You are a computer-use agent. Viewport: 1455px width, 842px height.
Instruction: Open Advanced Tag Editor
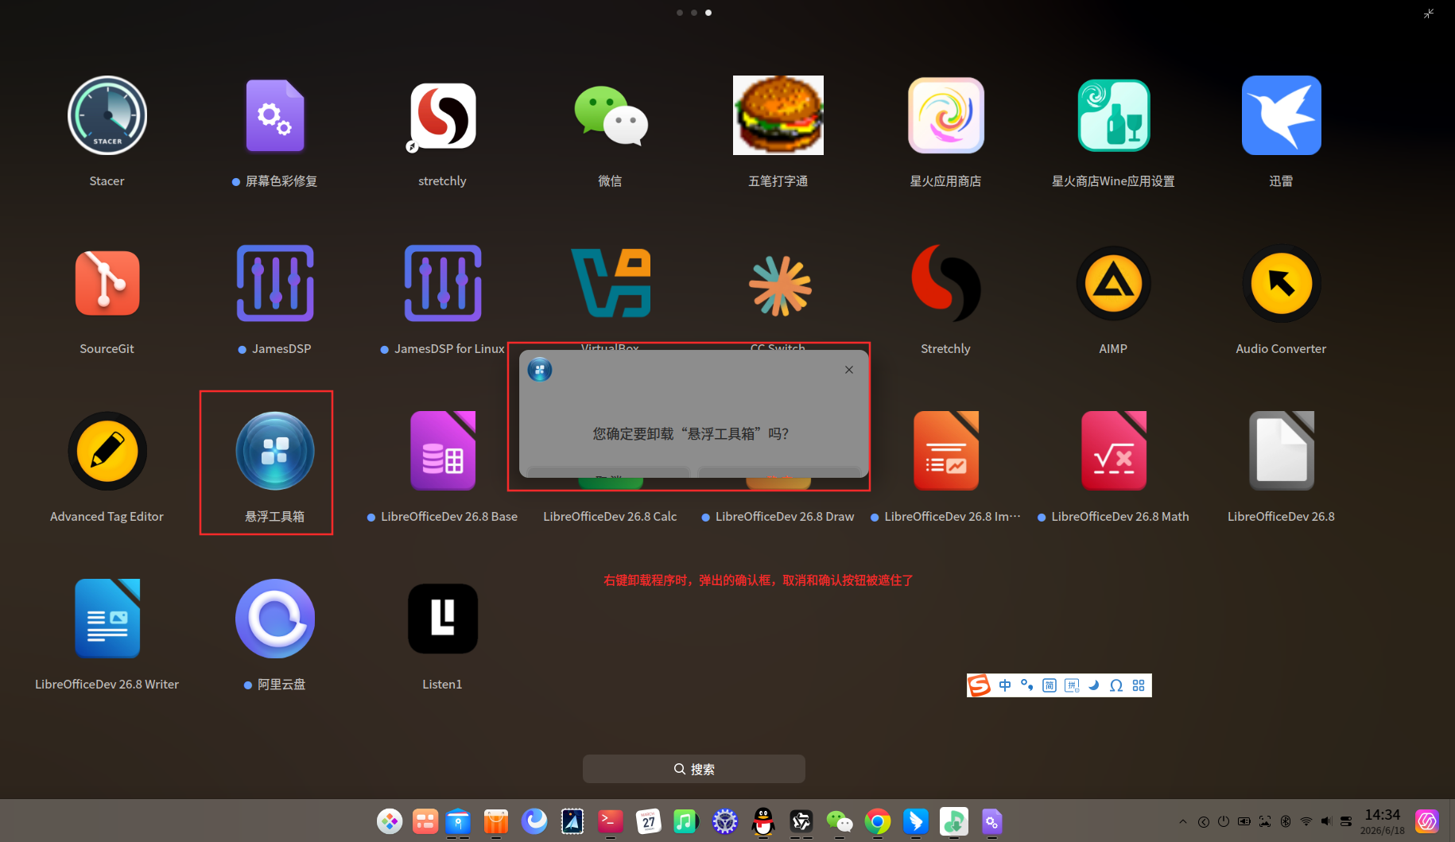107,451
